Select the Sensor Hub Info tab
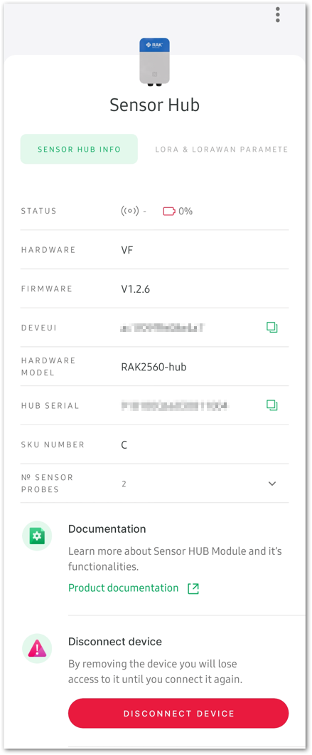 (x=79, y=150)
